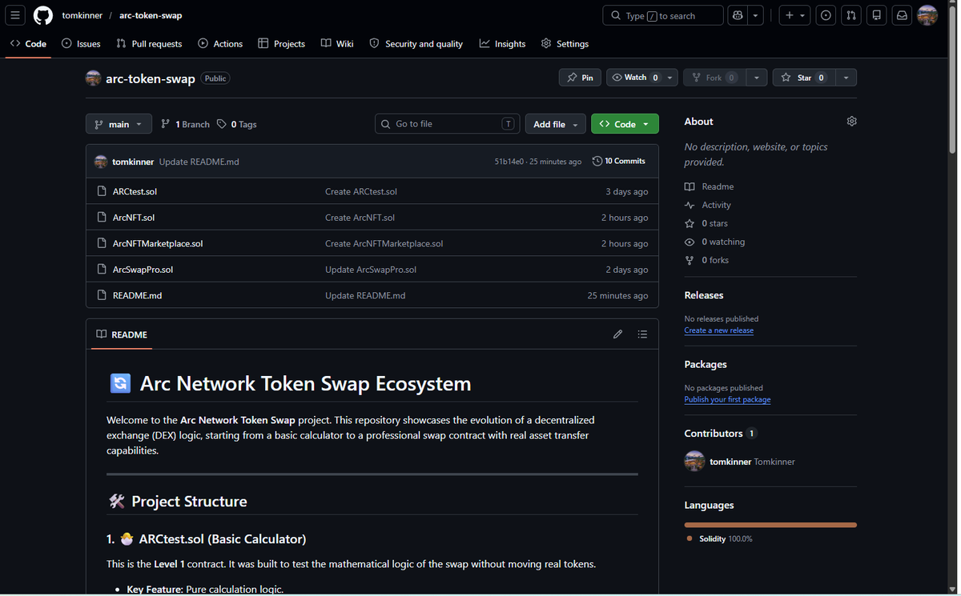Open commit message Update README.md in header row
This screenshot has width=961, height=596.
tap(199, 162)
